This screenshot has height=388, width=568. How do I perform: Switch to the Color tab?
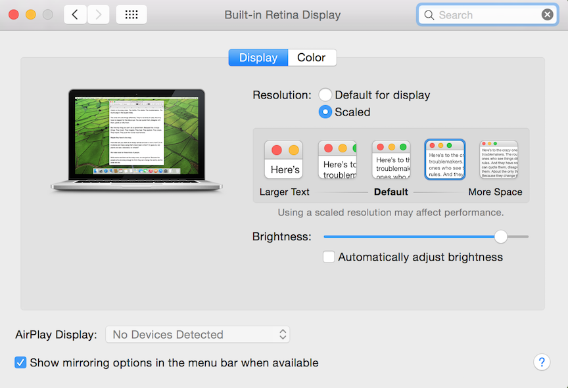312,58
